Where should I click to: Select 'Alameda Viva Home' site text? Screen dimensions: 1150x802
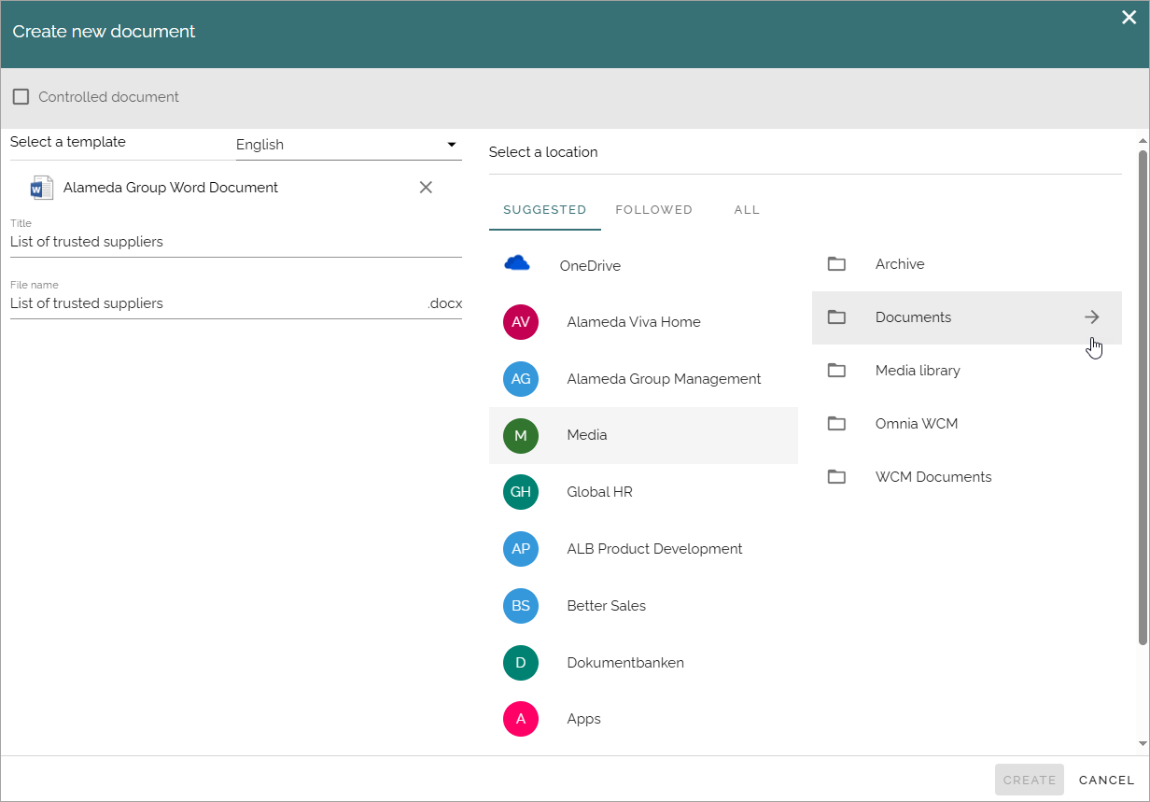(x=634, y=322)
